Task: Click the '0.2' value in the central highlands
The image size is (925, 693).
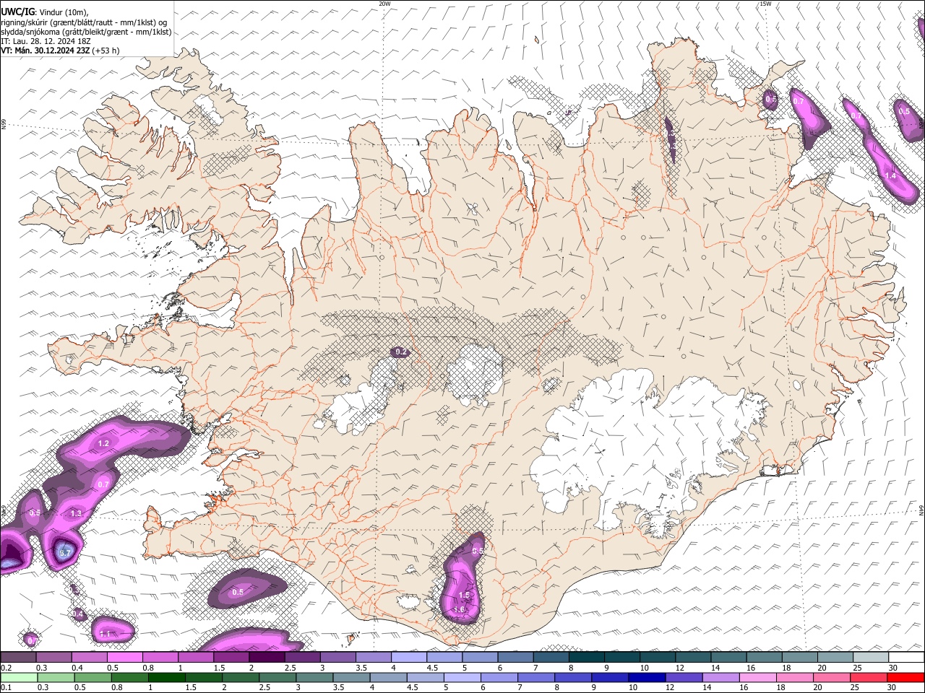Action: pos(401,352)
